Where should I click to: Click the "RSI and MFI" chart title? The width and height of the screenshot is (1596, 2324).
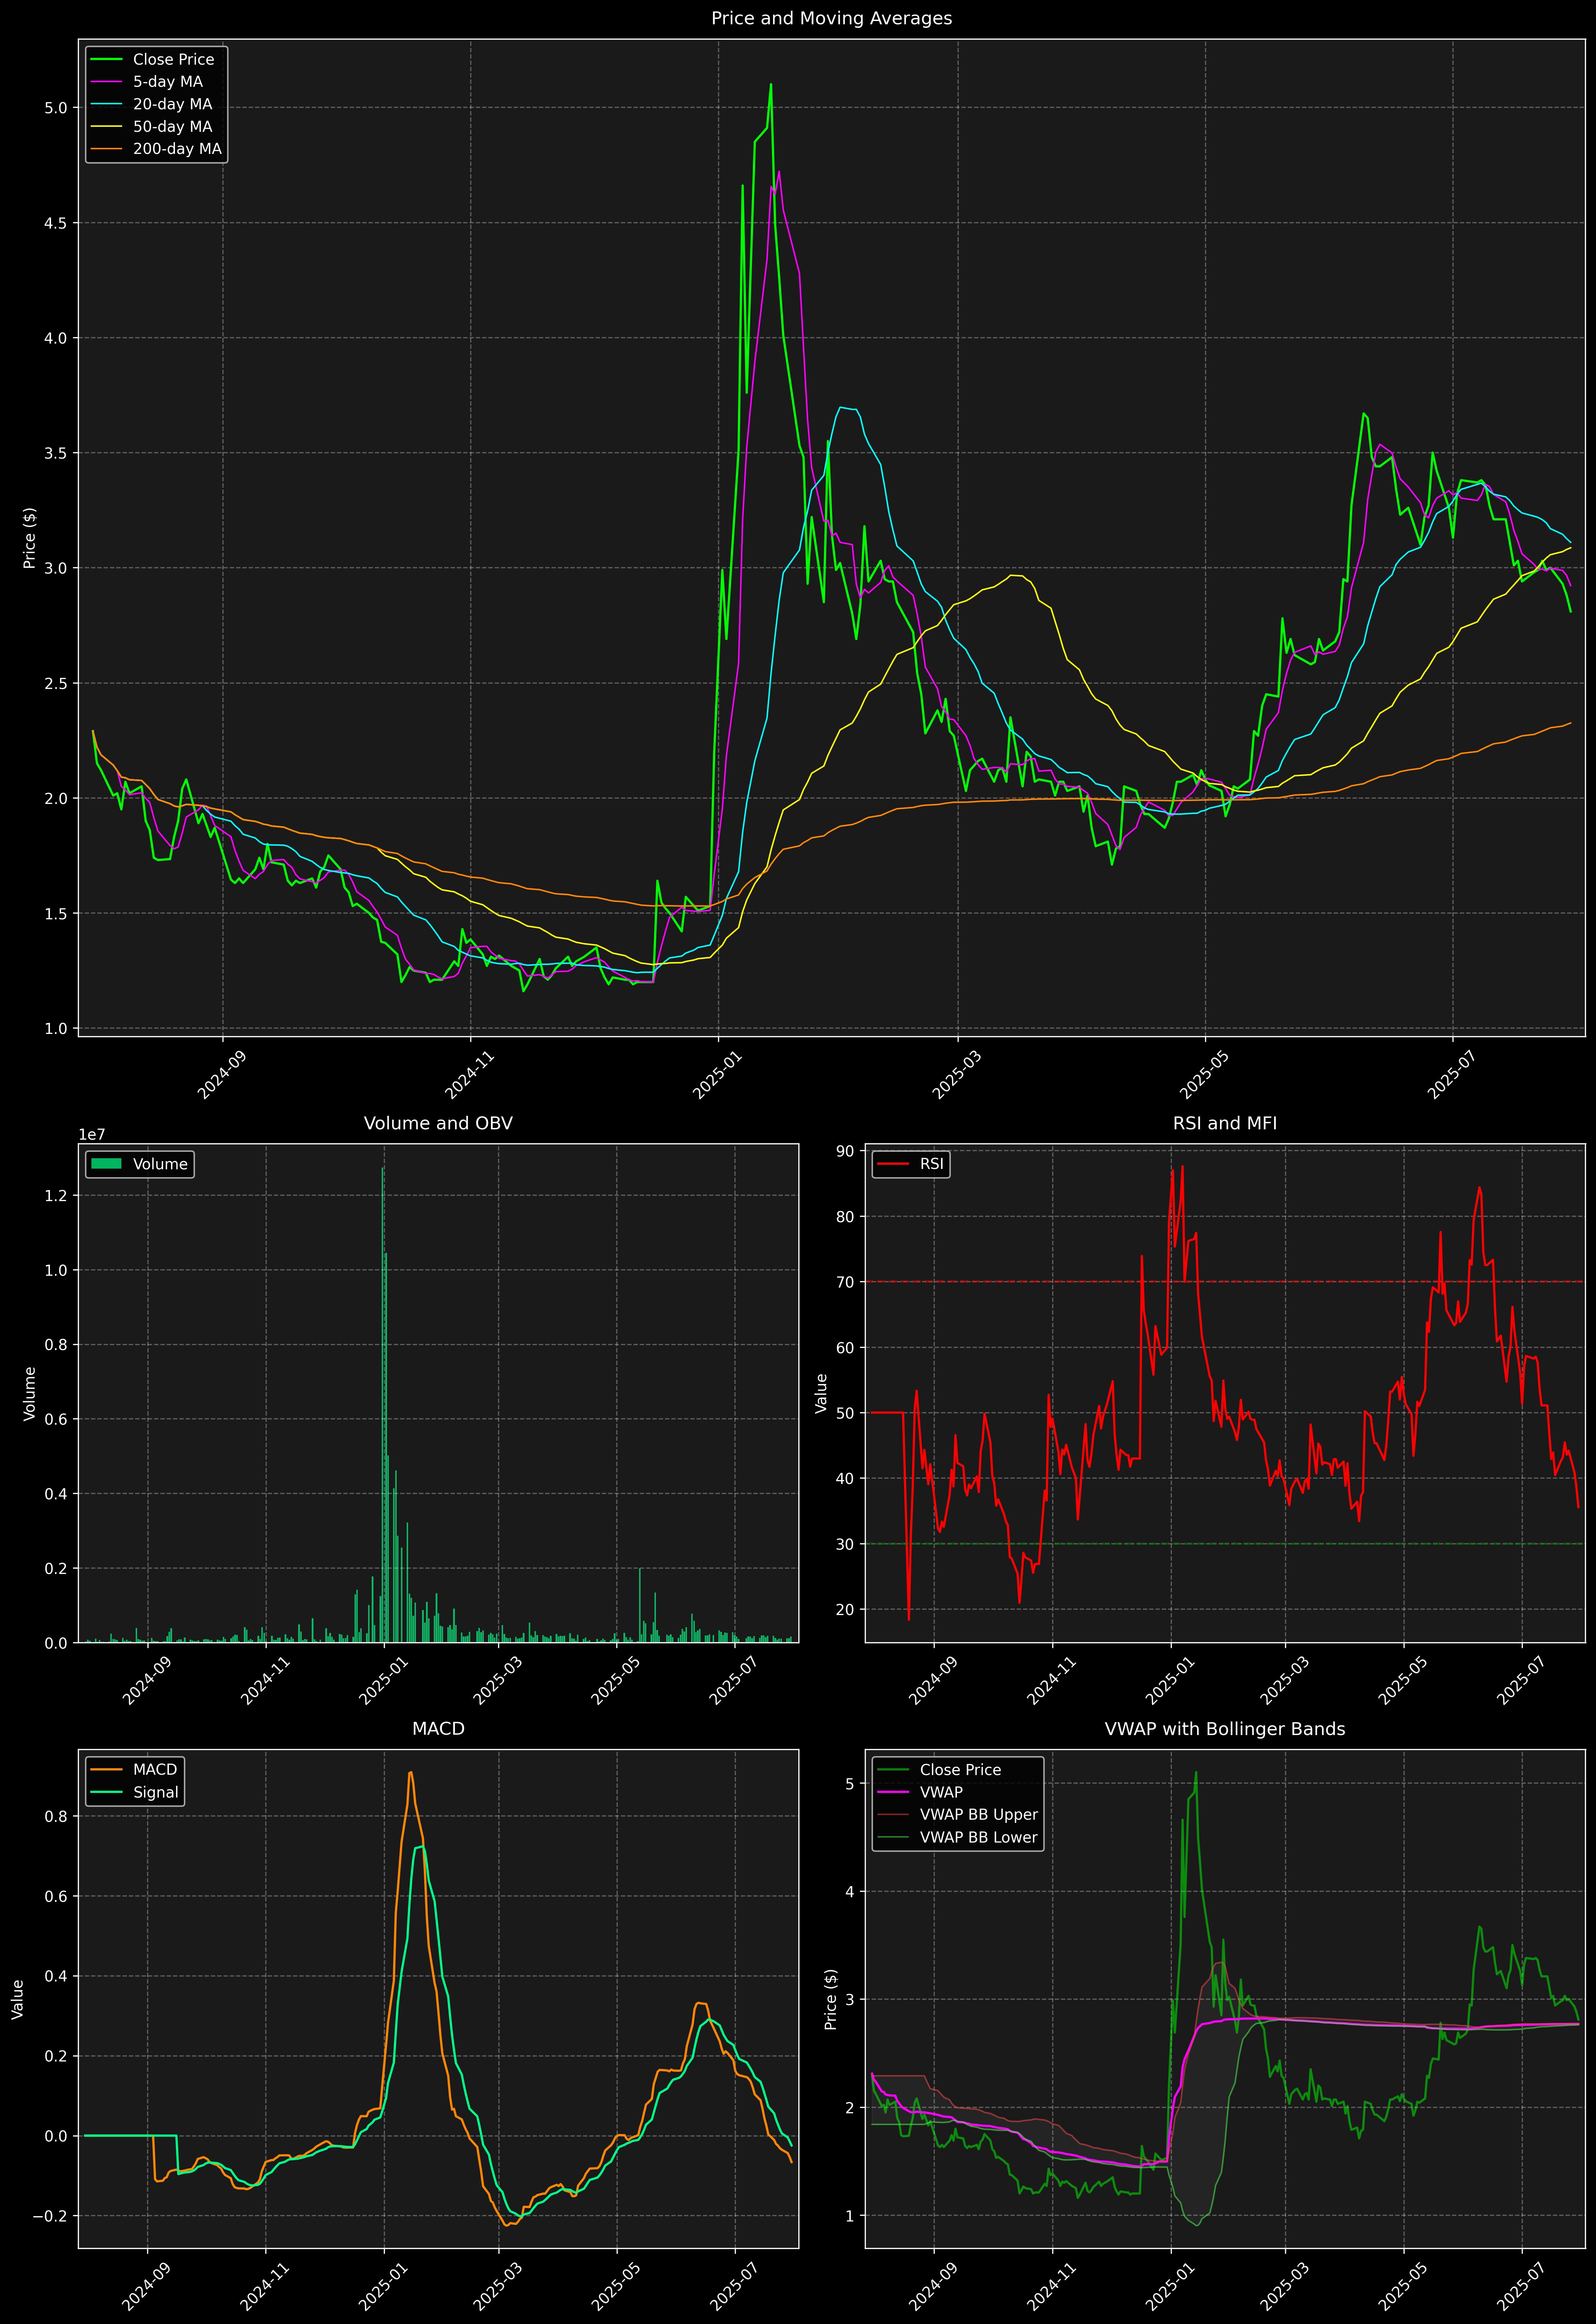[1225, 1123]
